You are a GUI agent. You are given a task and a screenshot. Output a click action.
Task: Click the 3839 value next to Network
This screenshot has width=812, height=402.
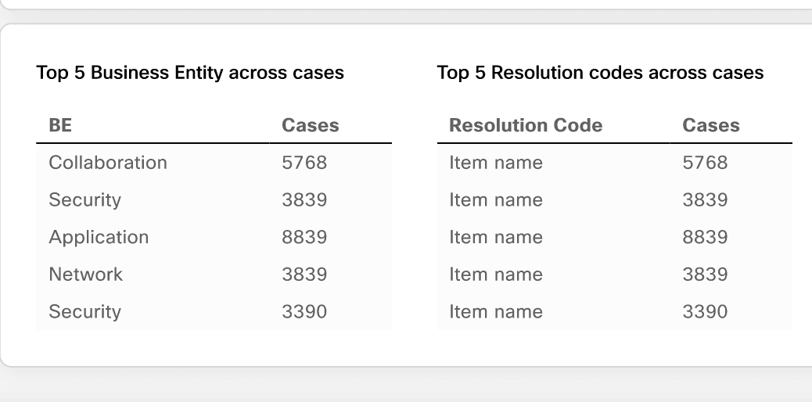(304, 275)
